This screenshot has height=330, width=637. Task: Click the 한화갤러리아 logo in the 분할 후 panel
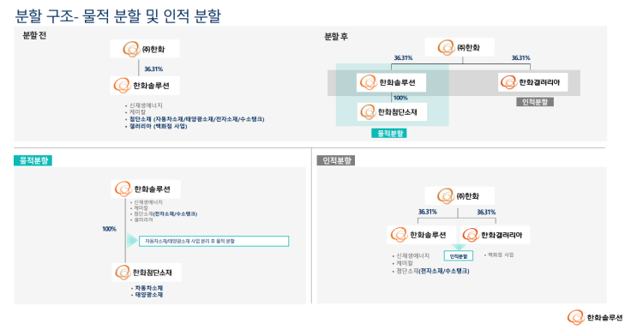pyautogui.click(x=532, y=82)
